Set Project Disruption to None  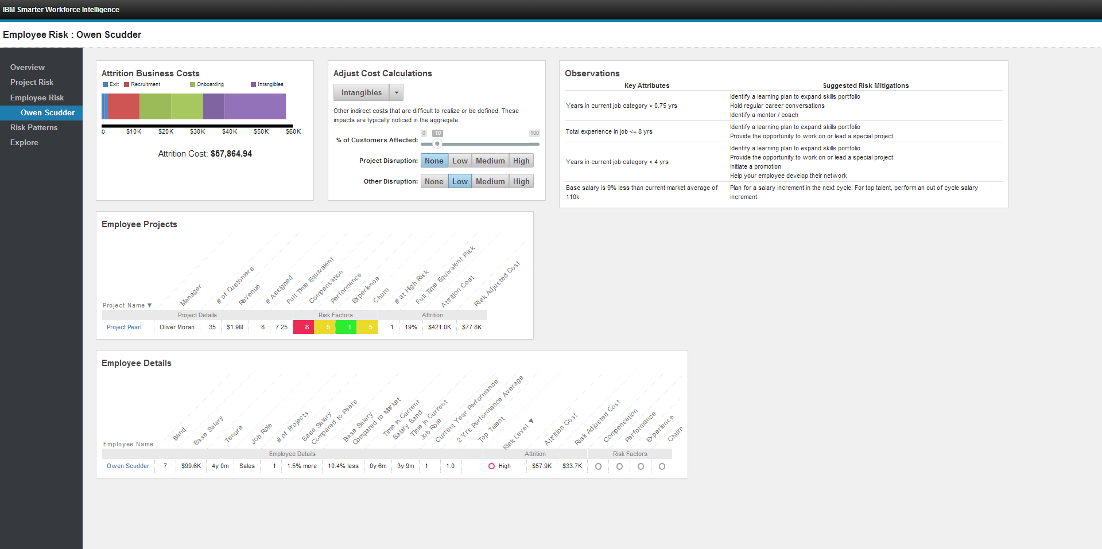434,161
